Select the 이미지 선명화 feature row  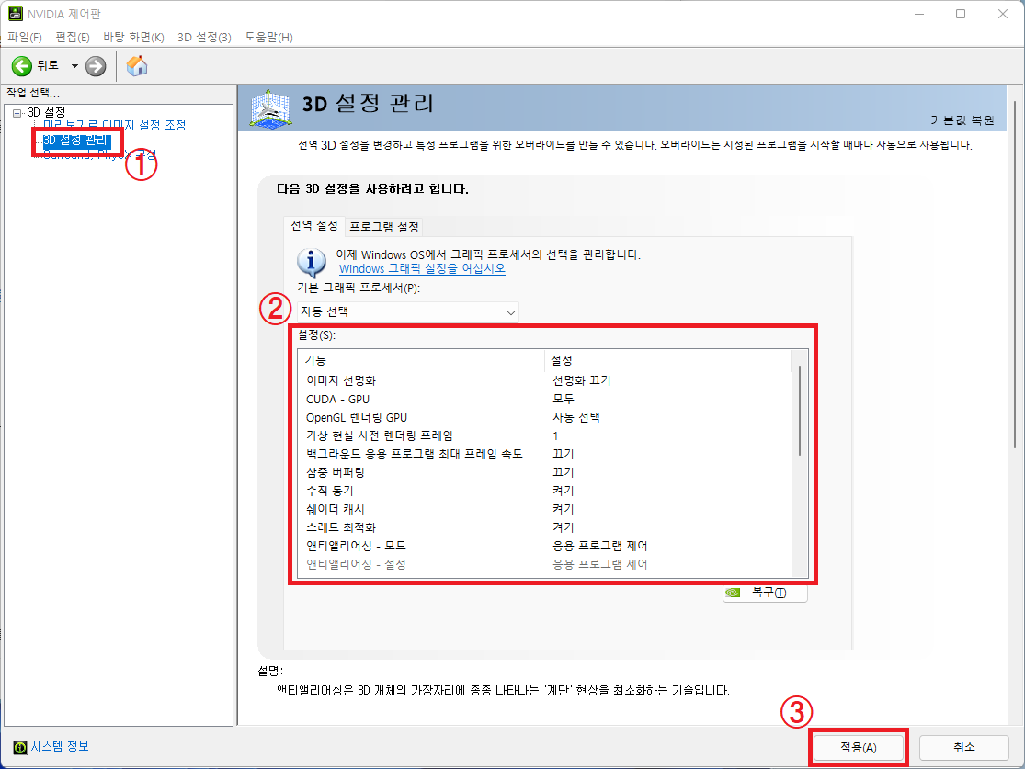[x=545, y=380]
